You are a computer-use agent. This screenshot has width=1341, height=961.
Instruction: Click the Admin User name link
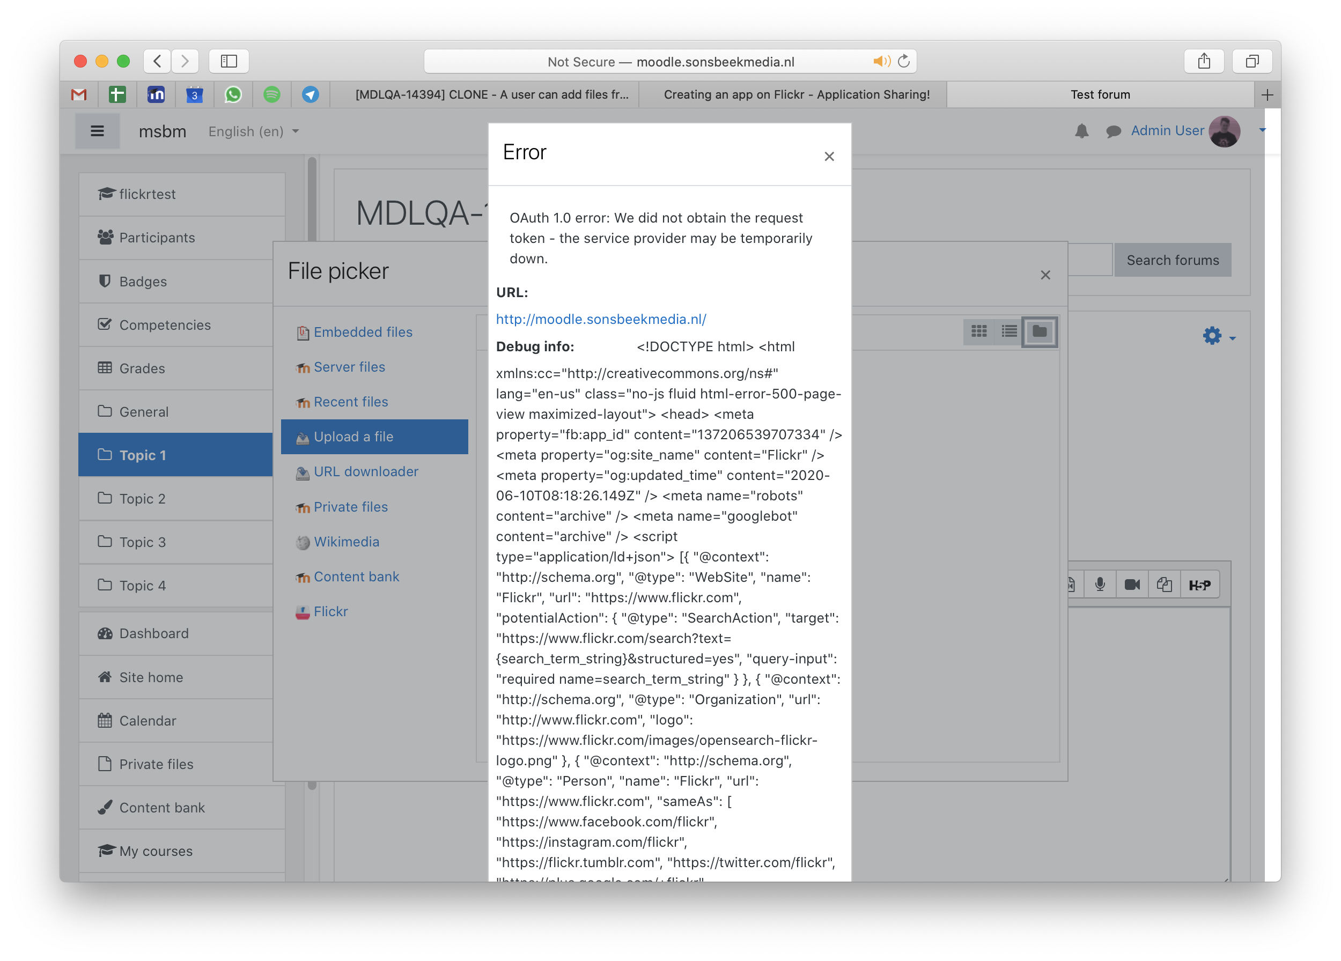click(x=1167, y=131)
